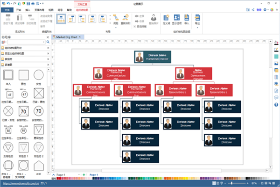280x187 pixels.
Task: Click the 导入 import data icon
Action: click(x=187, y=20)
